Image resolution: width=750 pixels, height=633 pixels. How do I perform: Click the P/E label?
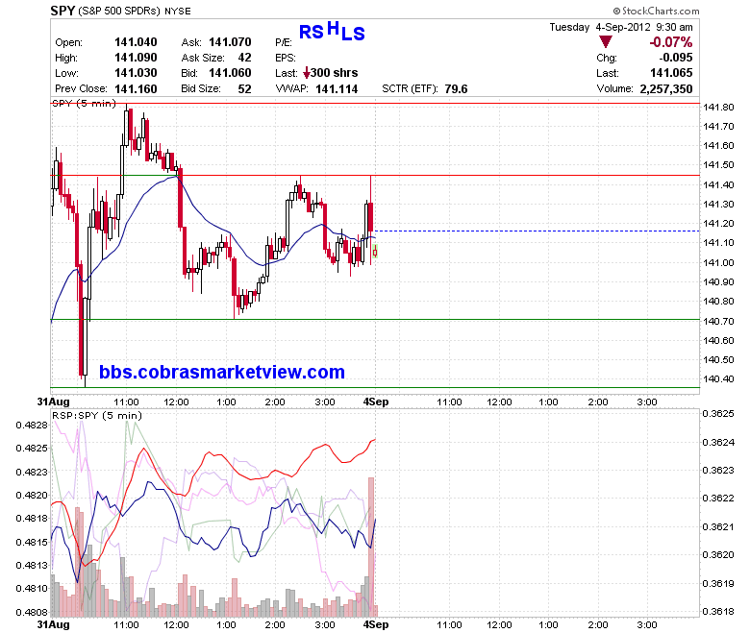283,42
